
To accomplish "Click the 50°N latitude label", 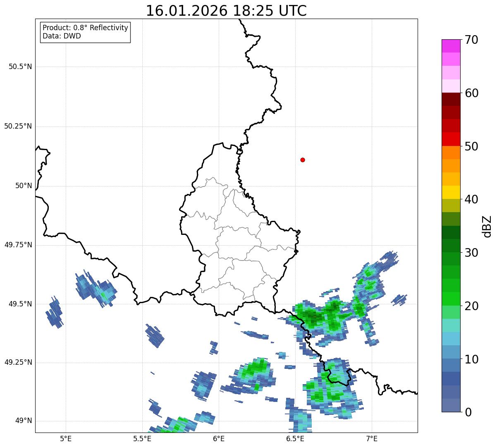I will (x=24, y=186).
